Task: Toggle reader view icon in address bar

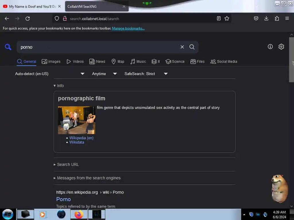Action: (218, 18)
